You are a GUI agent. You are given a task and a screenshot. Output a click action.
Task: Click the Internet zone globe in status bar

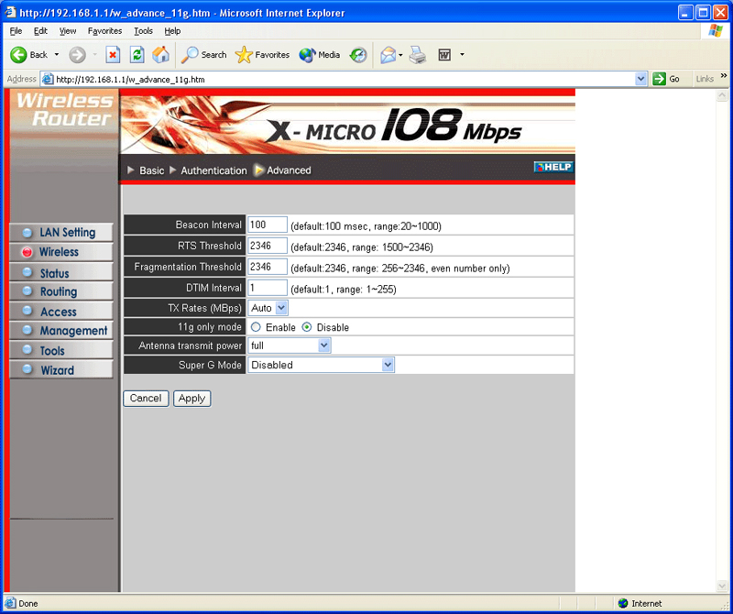coord(623,603)
